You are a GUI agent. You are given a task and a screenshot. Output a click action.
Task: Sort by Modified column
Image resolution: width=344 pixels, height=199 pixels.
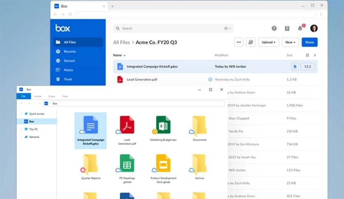[x=221, y=55]
